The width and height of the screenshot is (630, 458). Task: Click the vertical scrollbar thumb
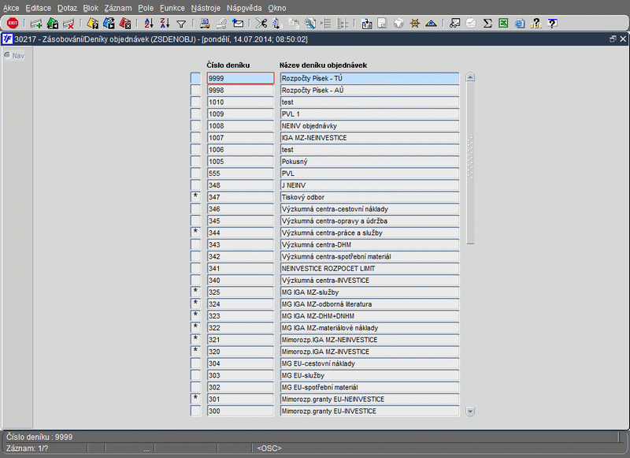[470, 163]
